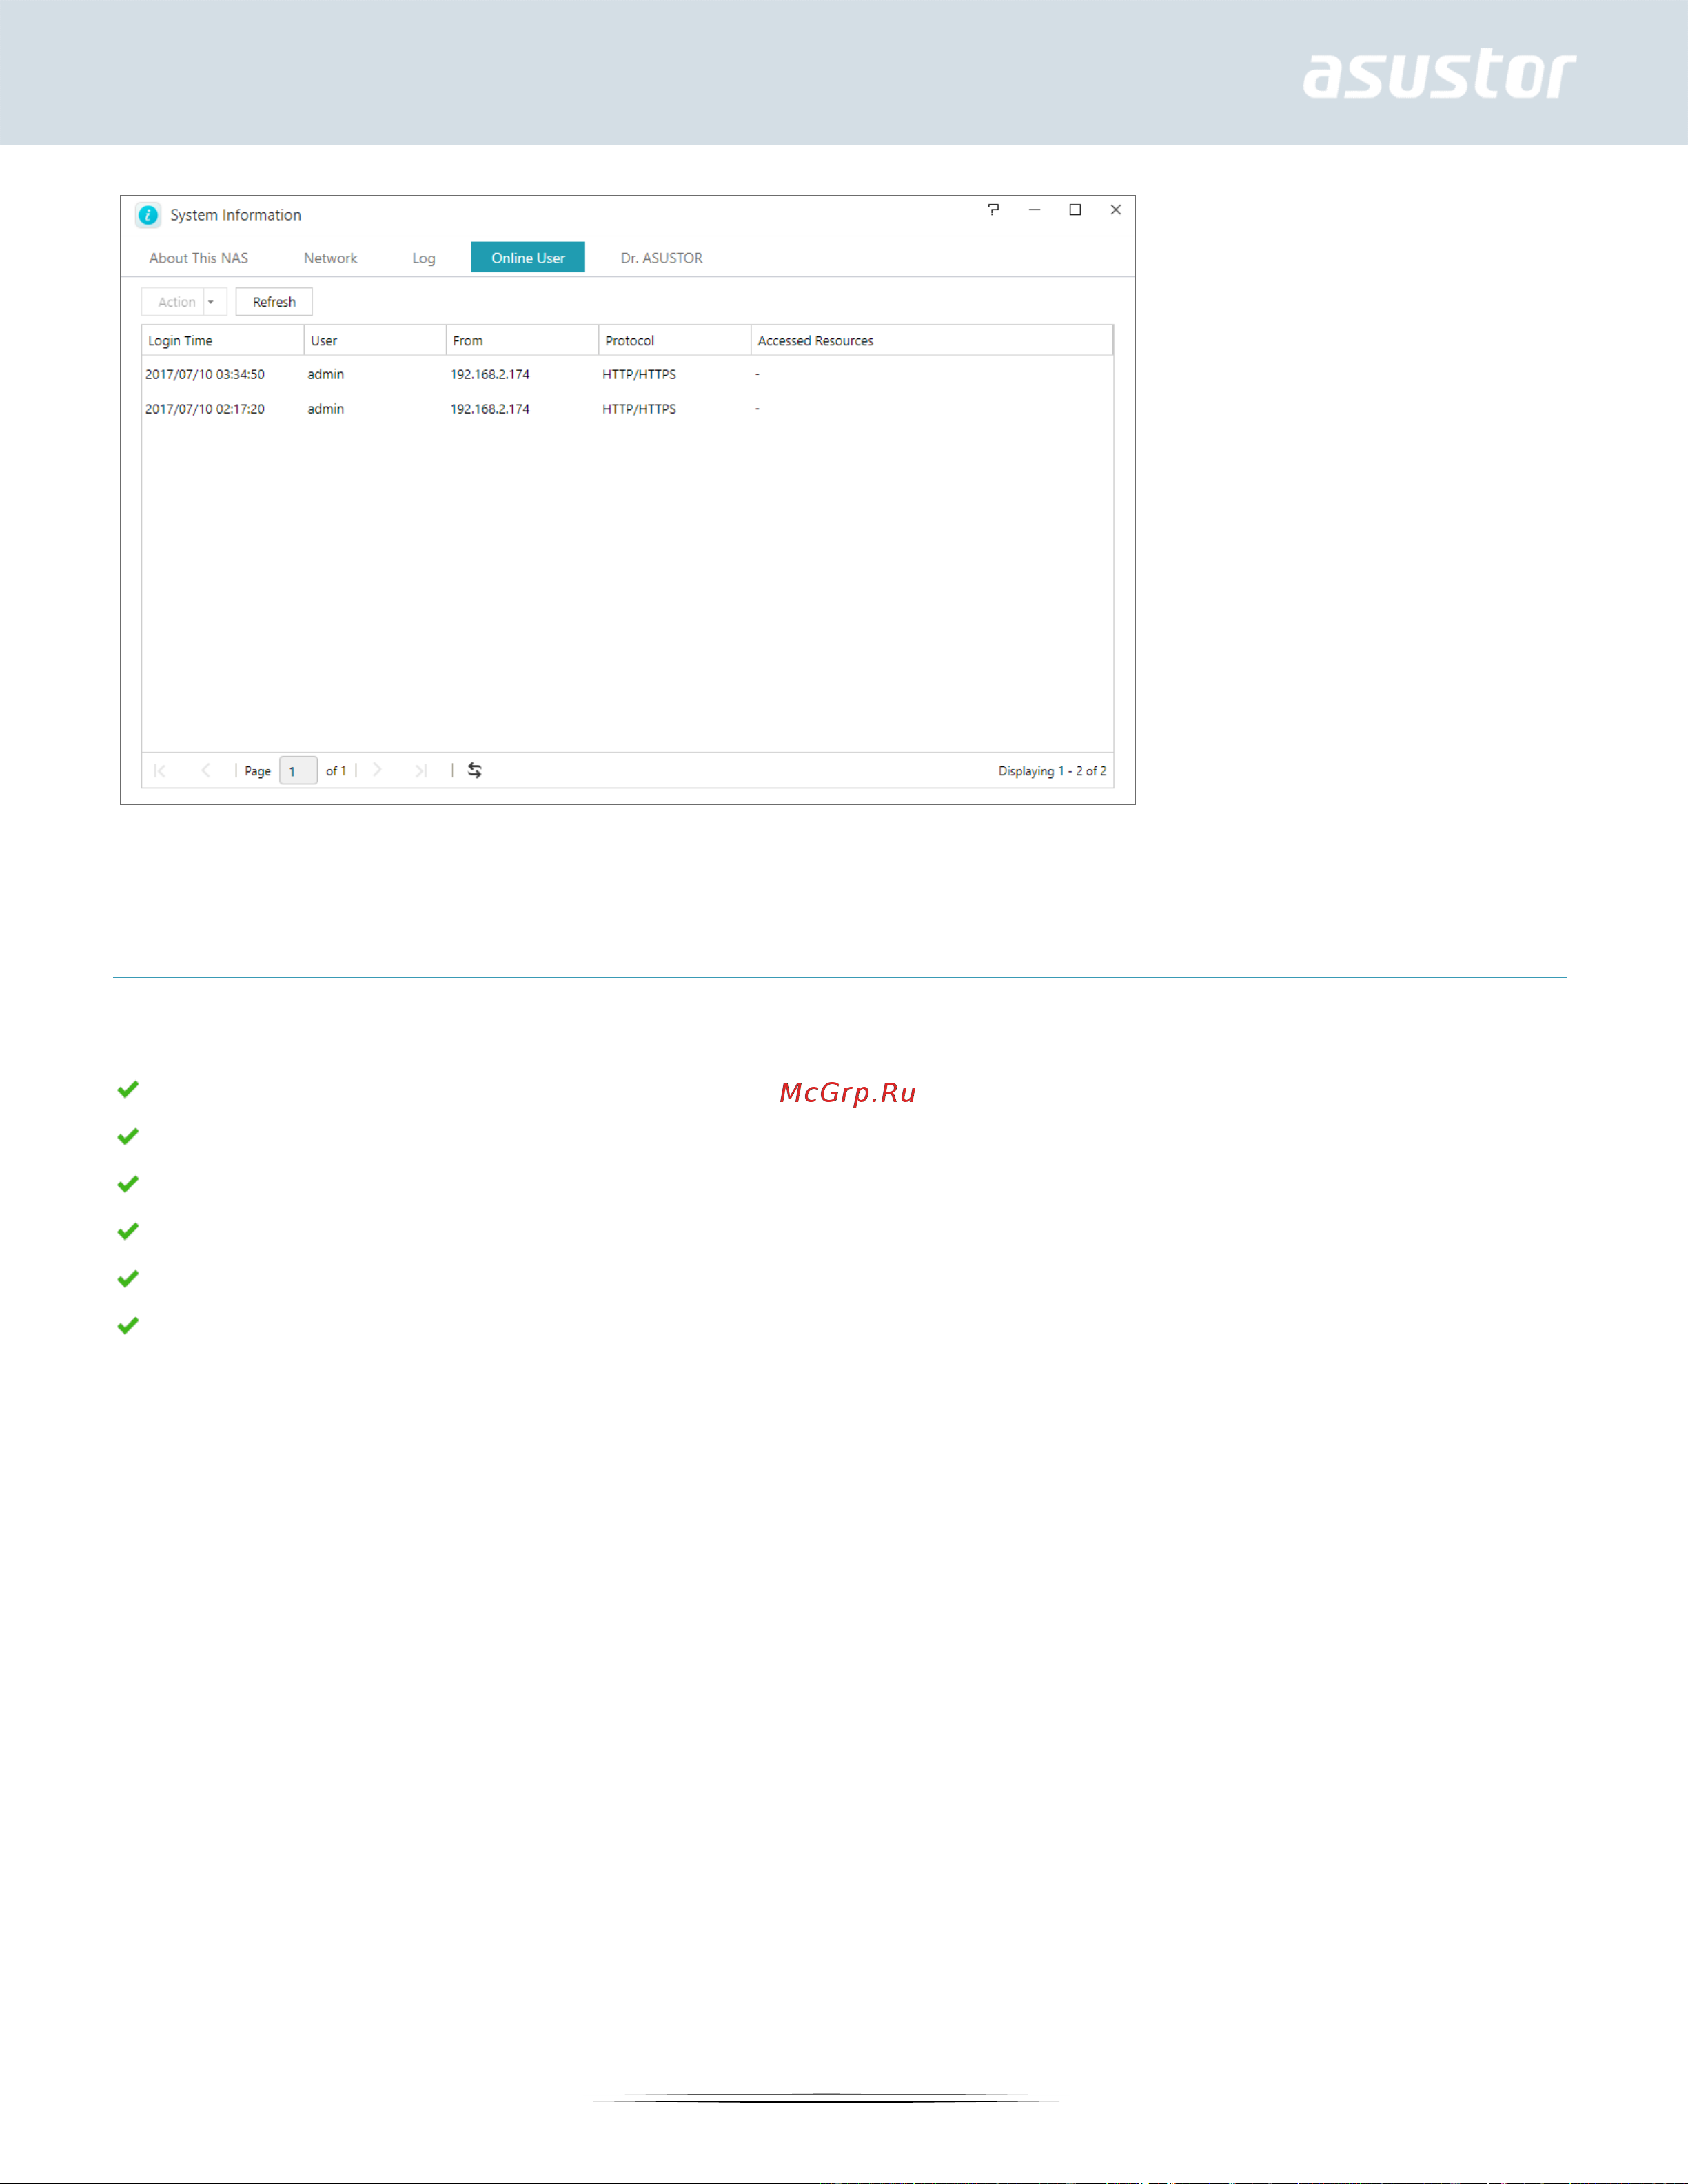Open the Log tab
This screenshot has height=2184, width=1688.
point(424,258)
